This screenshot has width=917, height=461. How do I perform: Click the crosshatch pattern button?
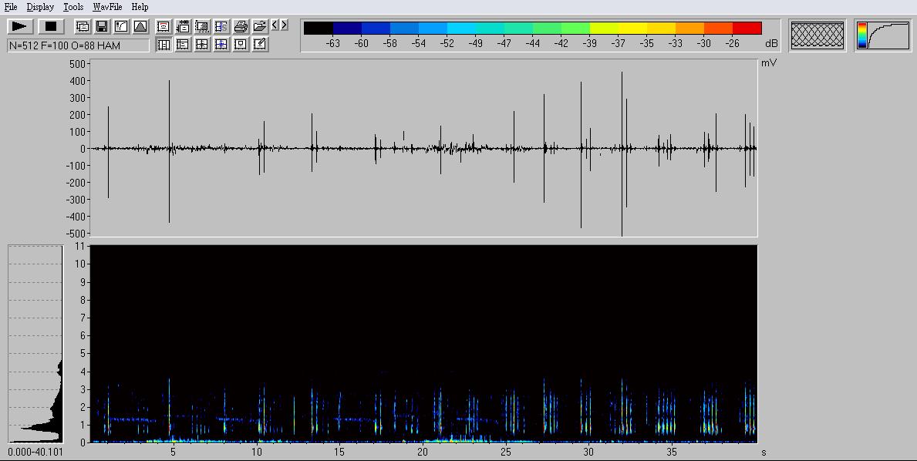[818, 35]
